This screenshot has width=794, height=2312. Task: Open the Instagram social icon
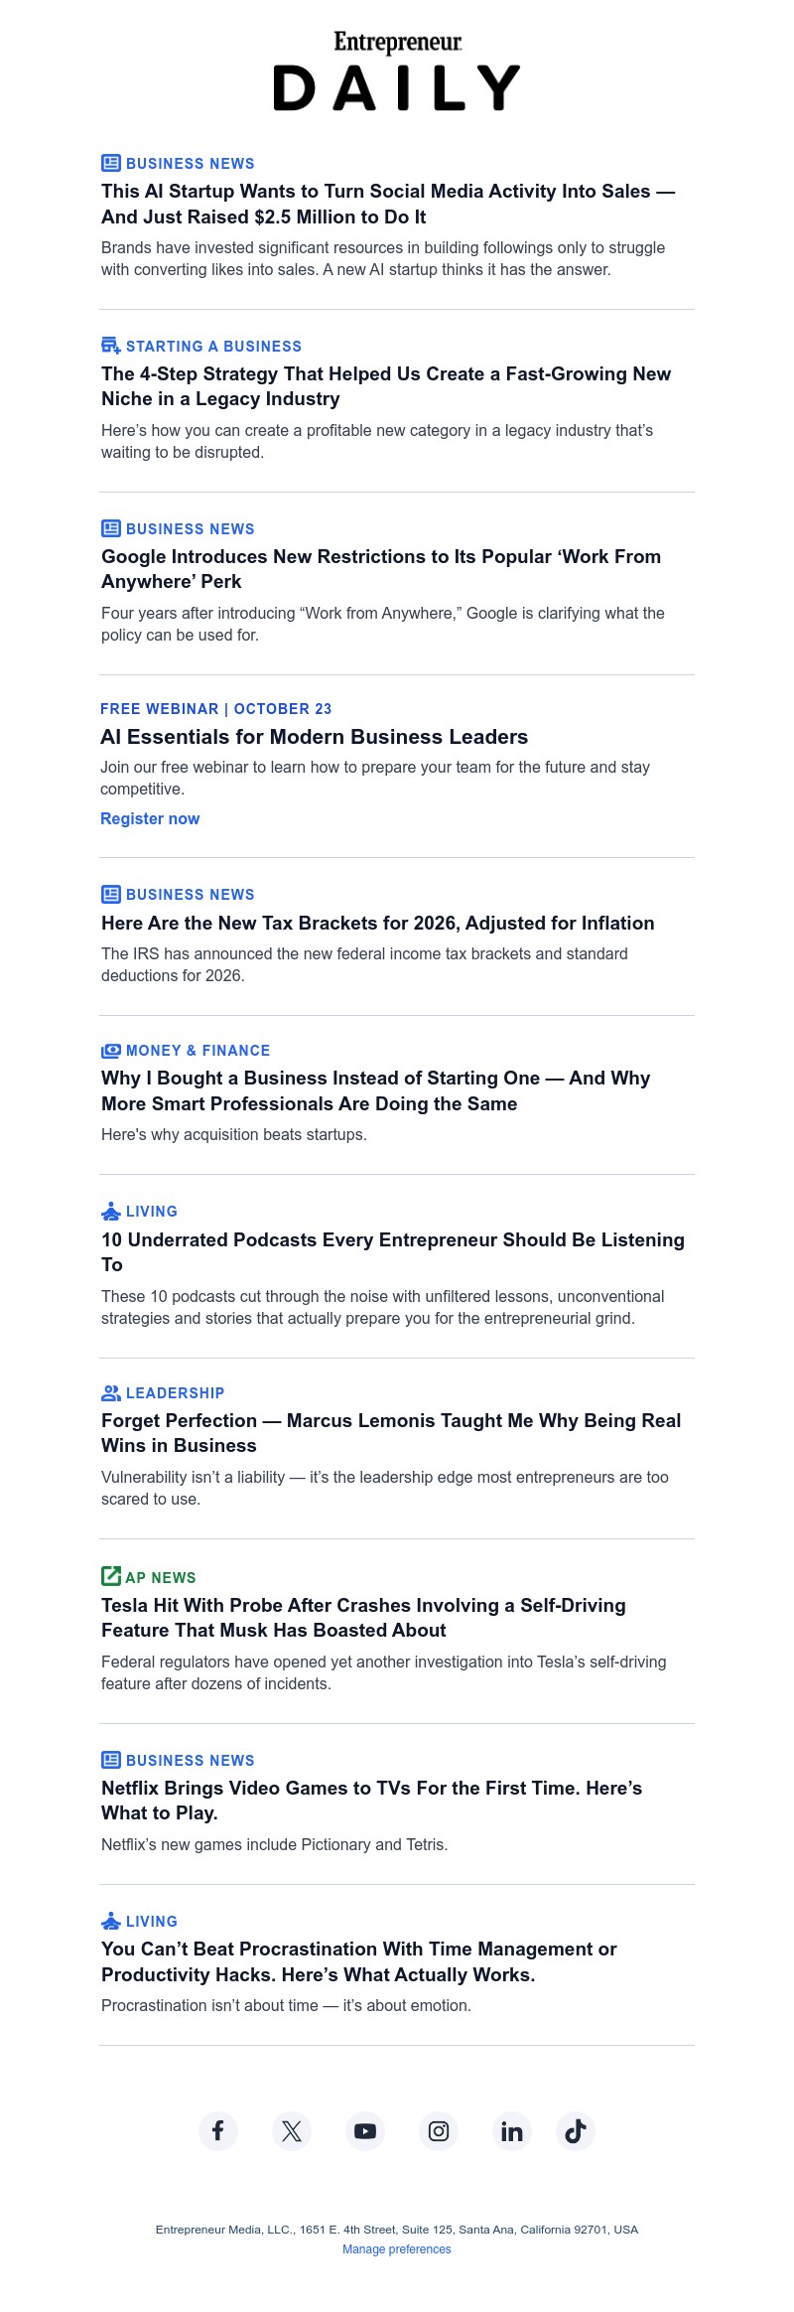(x=439, y=2130)
